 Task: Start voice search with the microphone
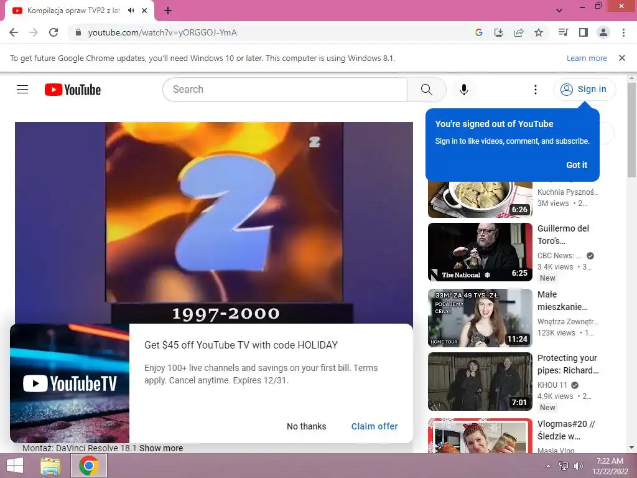point(464,90)
